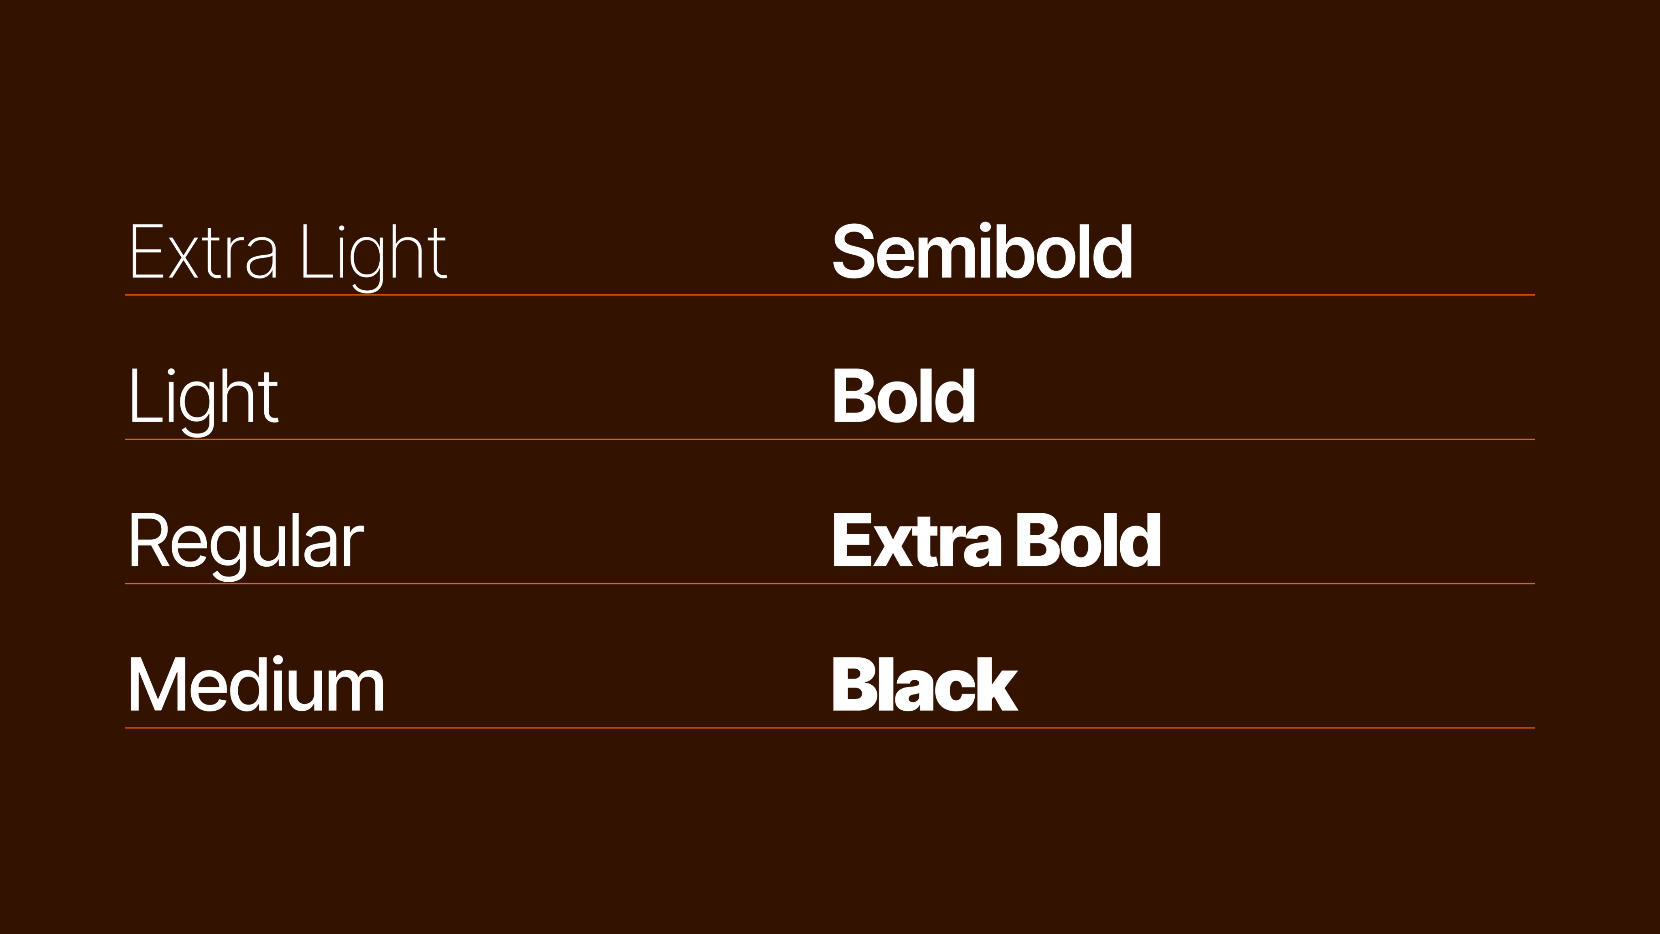Click the word "Bold" in Extra Bold
1660x934 pixels.
(1088, 541)
